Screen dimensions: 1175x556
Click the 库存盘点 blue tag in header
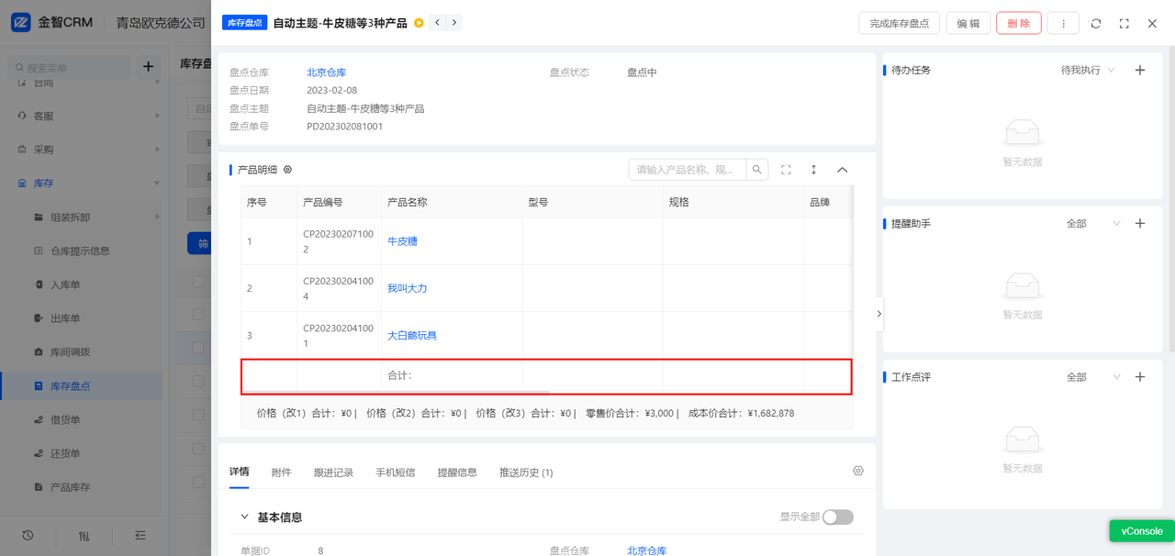[244, 23]
